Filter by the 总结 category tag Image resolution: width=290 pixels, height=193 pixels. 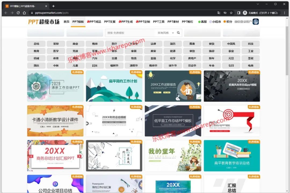(x=37, y=44)
